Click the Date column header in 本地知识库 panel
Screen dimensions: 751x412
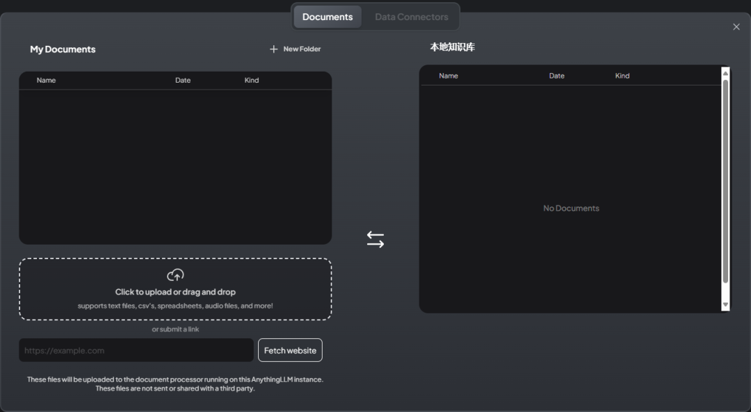coord(556,76)
